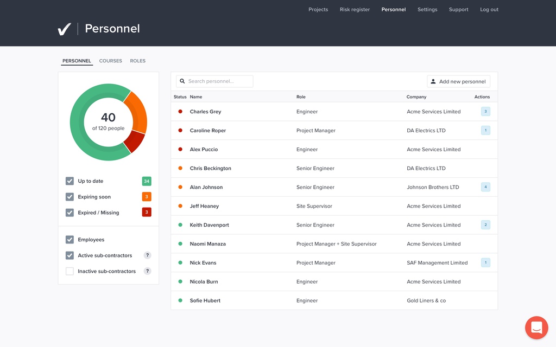Screen dimensions: 556x347
Task: Click the search magnifier icon
Action: click(x=182, y=81)
